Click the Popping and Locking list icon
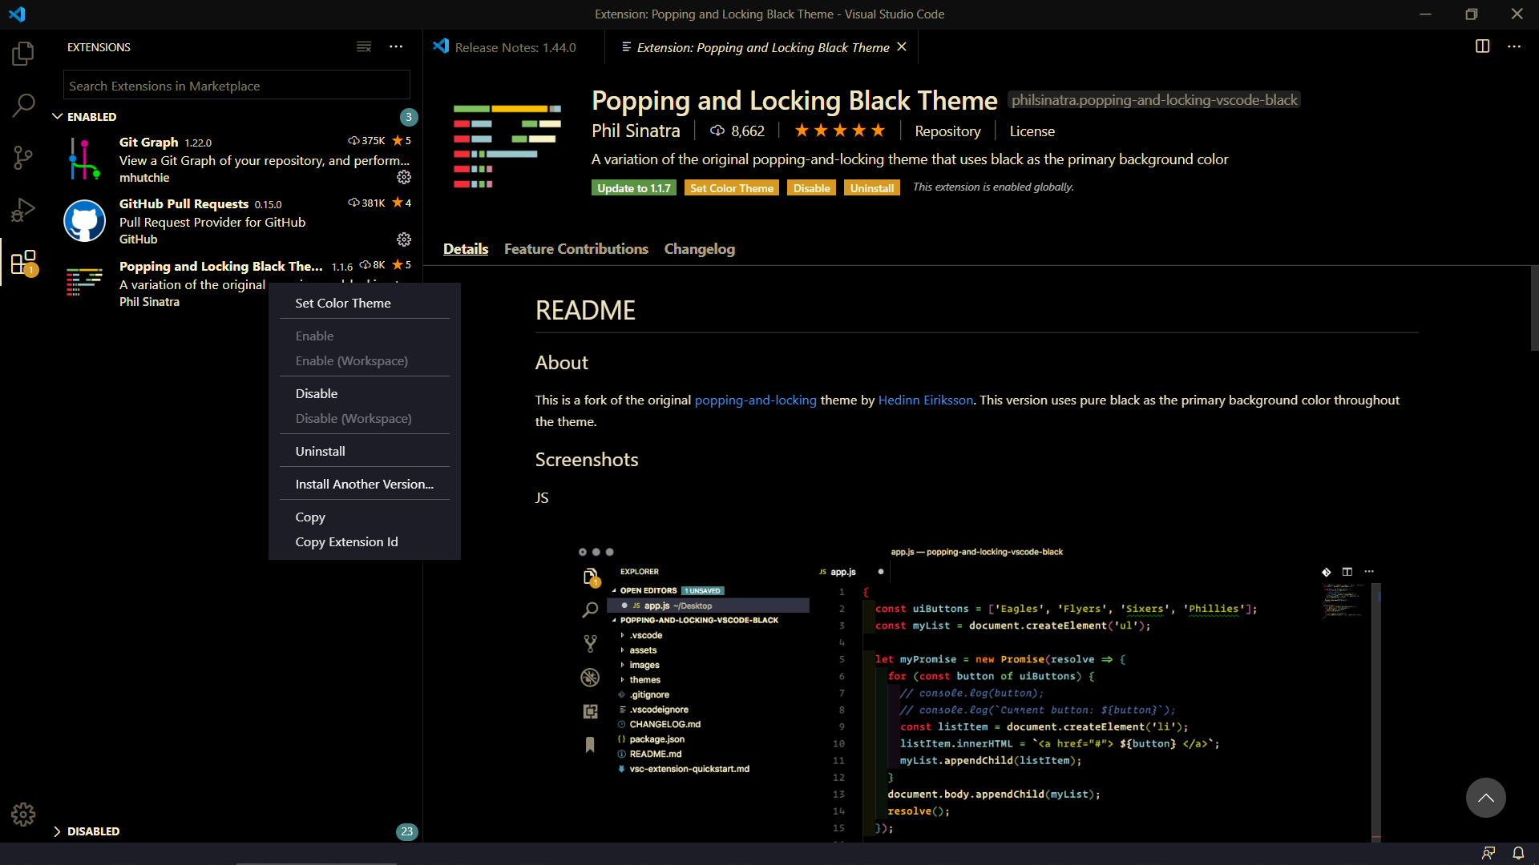 click(x=84, y=283)
